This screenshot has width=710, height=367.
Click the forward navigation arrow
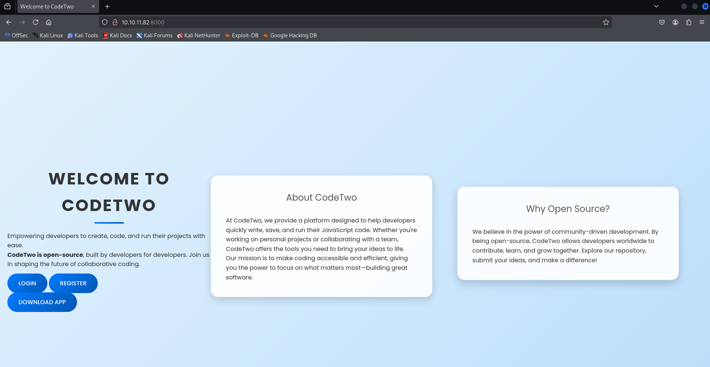(22, 22)
